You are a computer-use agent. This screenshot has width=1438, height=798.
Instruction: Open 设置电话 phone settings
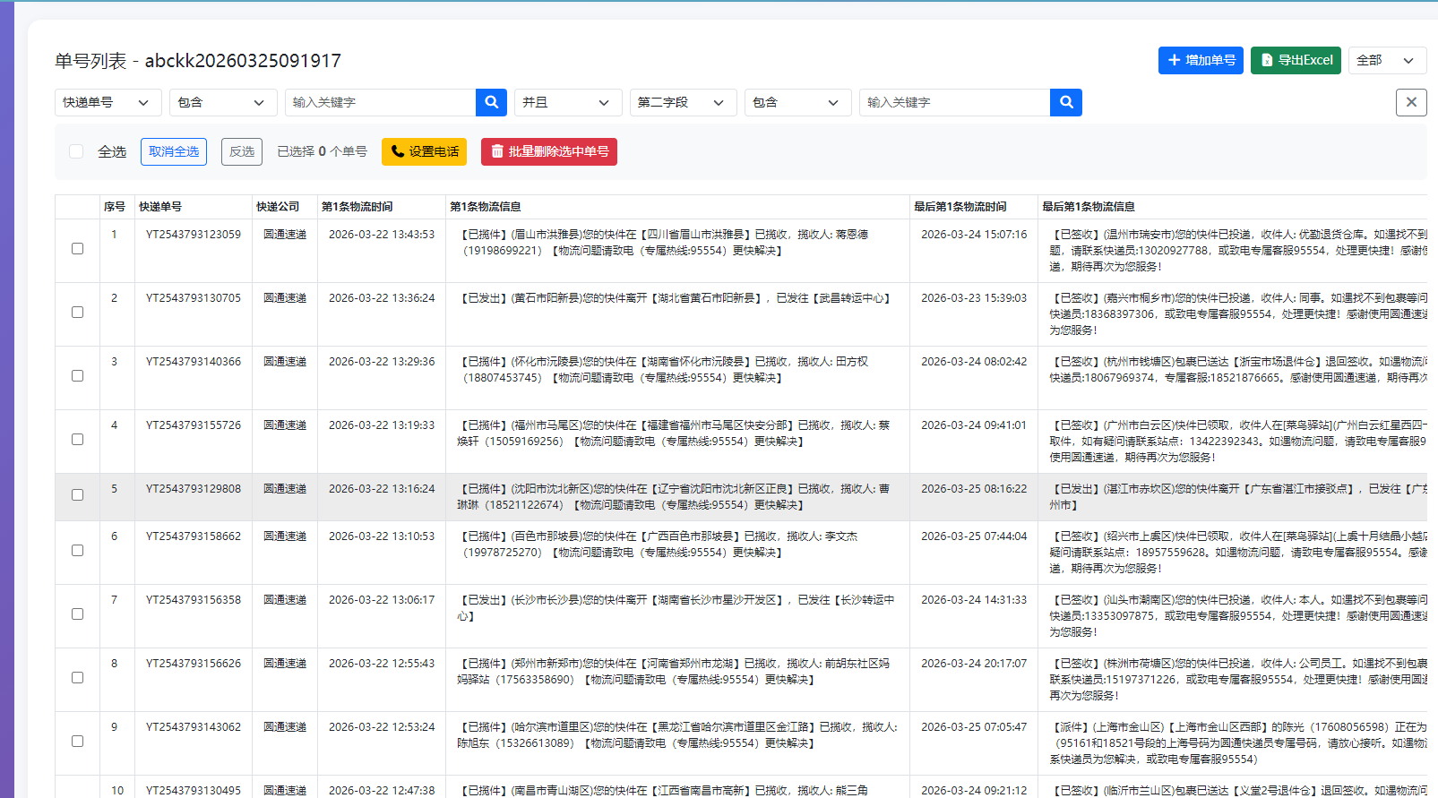(424, 151)
